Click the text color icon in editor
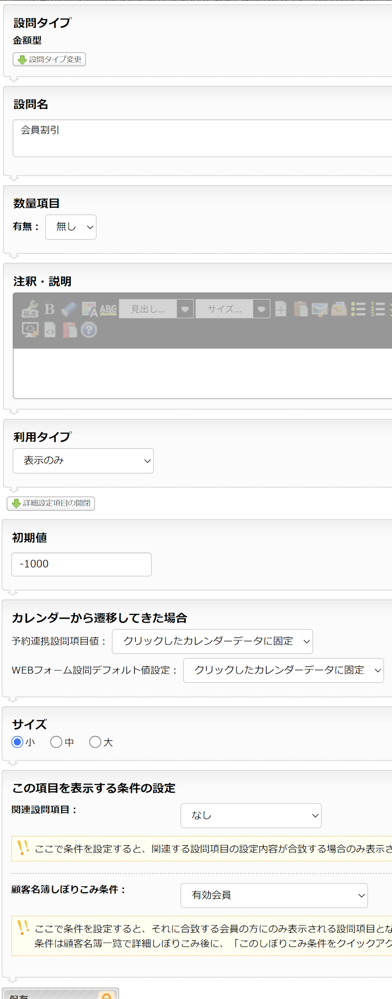This screenshot has height=999, width=392. (x=89, y=309)
